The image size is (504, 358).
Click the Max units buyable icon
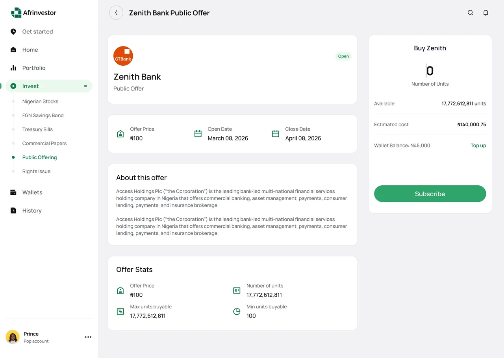coord(120,312)
